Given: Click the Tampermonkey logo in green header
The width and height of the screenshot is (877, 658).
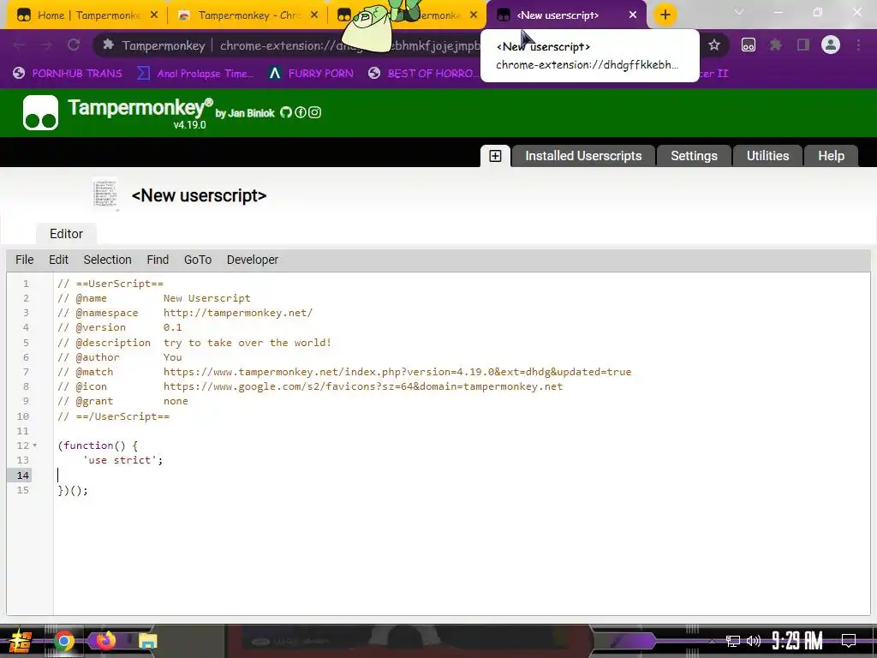Looking at the screenshot, I should [x=40, y=112].
